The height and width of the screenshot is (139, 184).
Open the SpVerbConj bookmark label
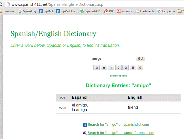click(x=69, y=11)
